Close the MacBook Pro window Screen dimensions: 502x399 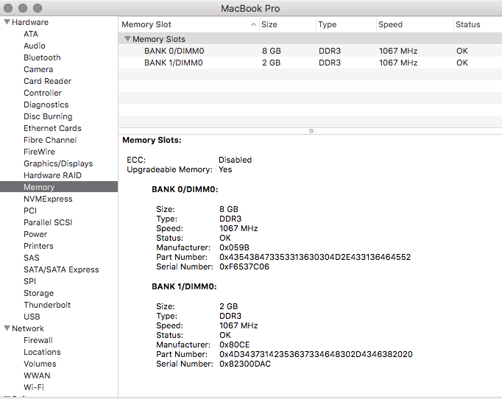point(8,8)
